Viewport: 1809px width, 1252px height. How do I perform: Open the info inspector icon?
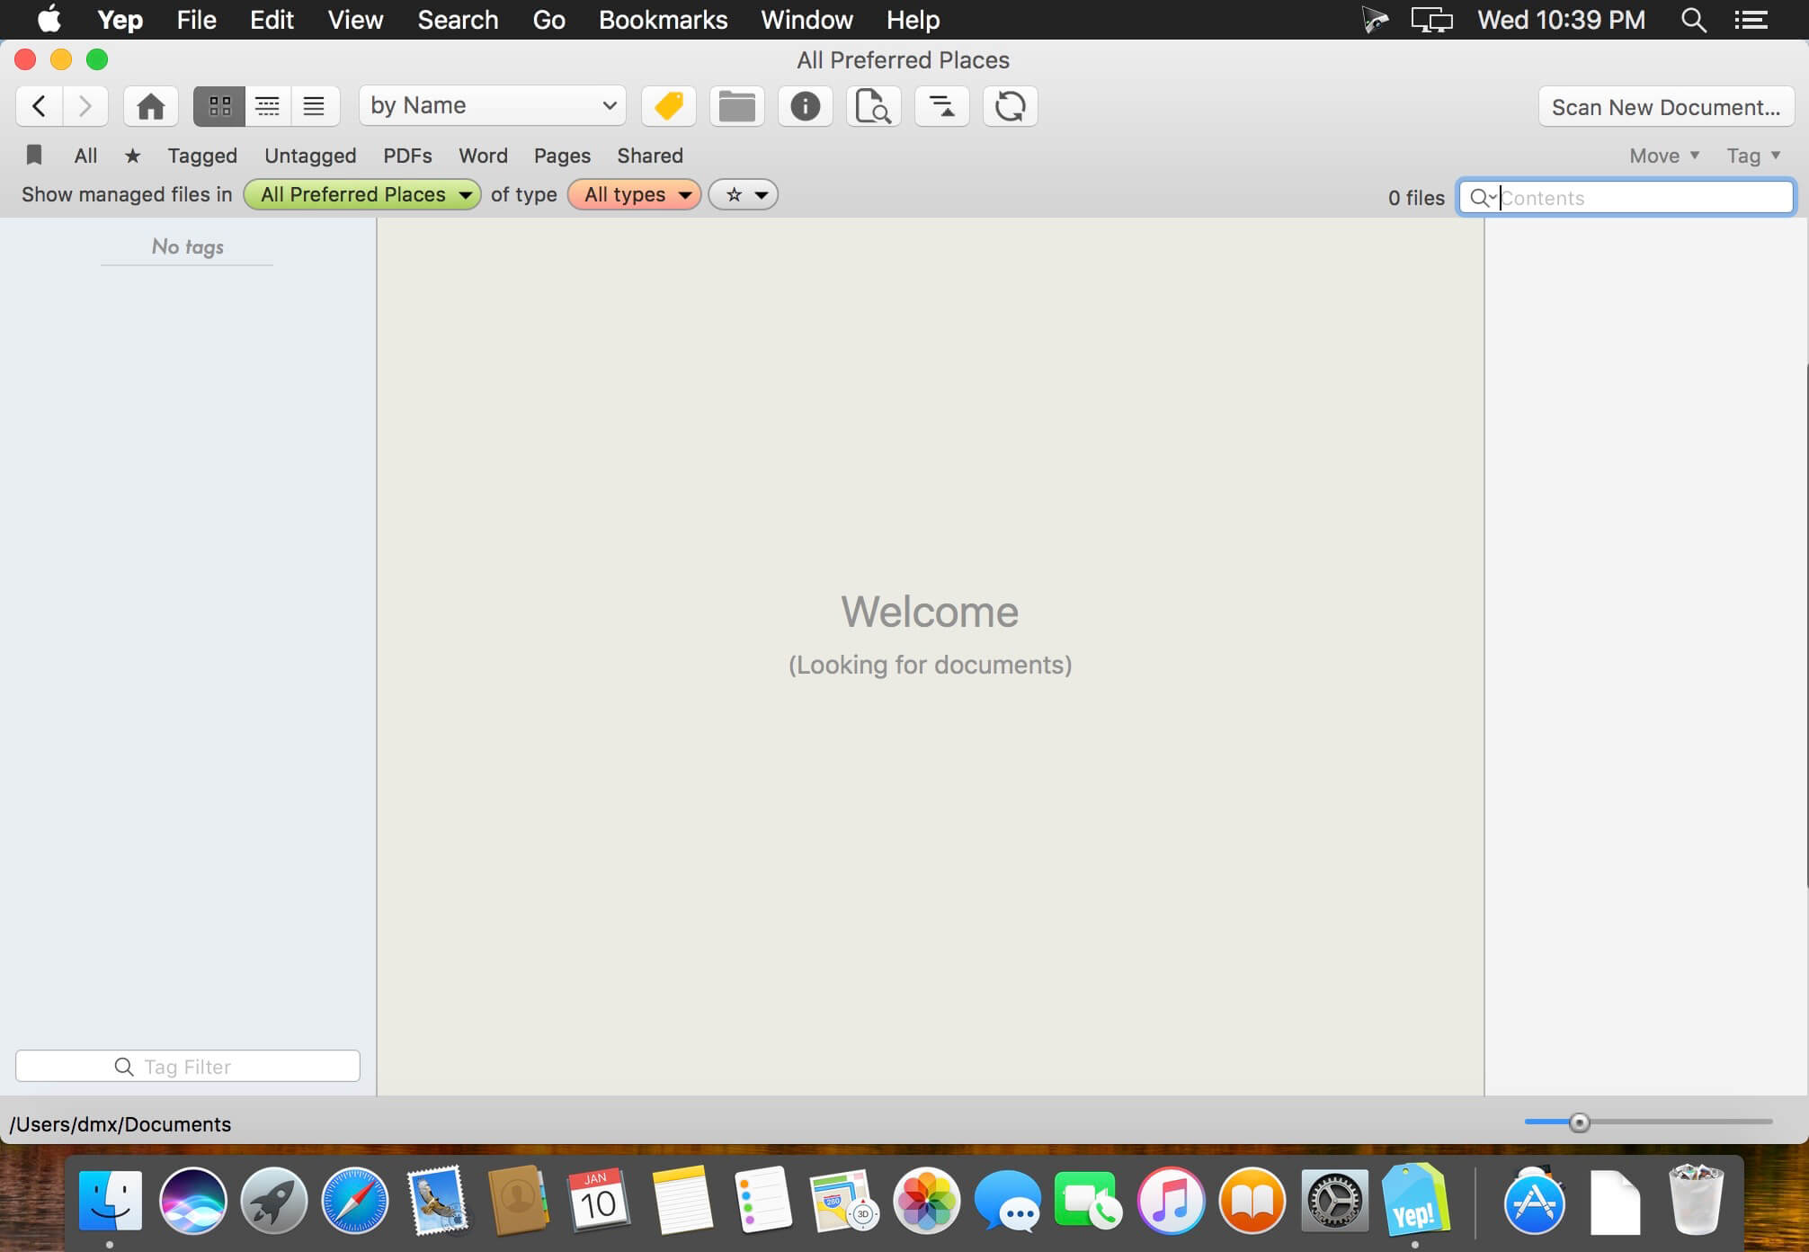(805, 106)
